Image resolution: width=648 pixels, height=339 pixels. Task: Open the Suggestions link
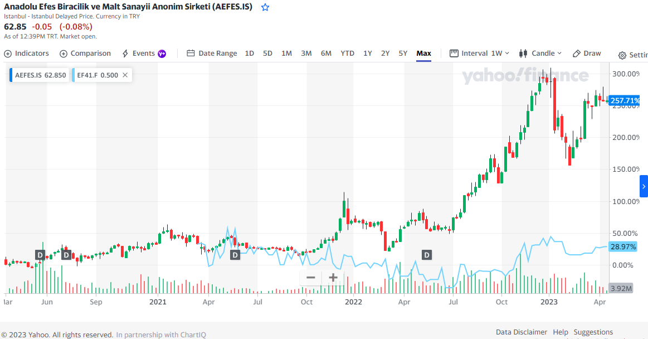593,332
